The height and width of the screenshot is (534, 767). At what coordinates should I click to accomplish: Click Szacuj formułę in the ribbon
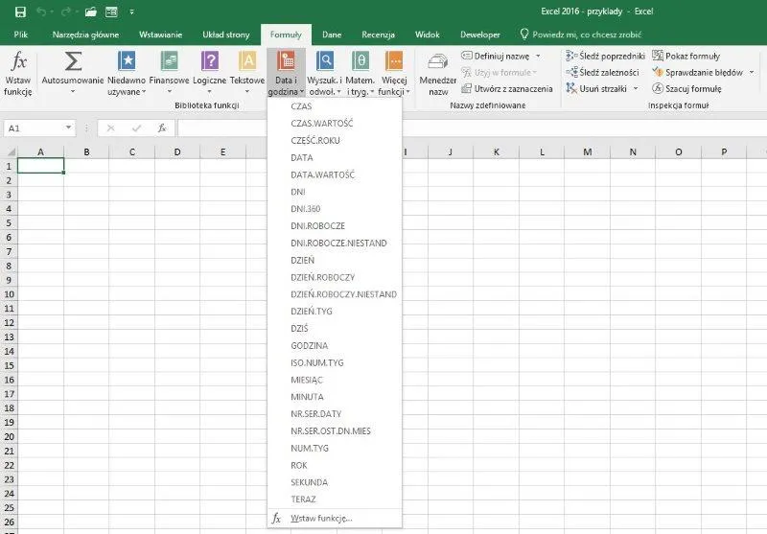click(x=686, y=88)
